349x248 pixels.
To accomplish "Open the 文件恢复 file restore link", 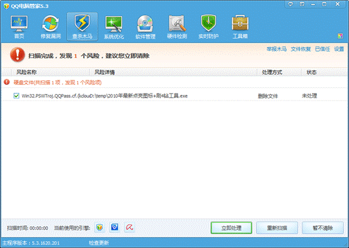I will (x=300, y=49).
